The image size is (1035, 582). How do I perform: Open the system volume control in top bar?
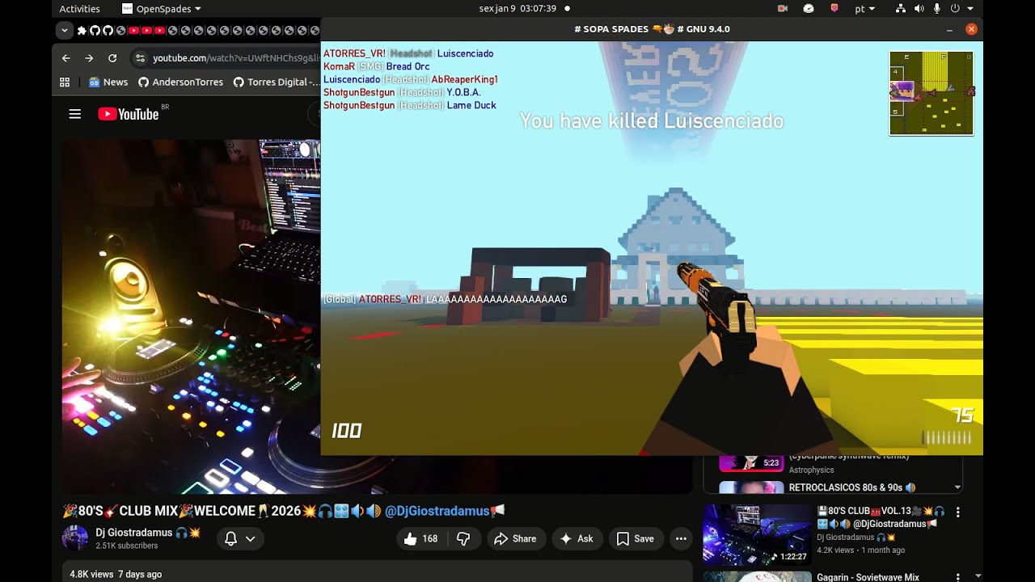(919, 9)
